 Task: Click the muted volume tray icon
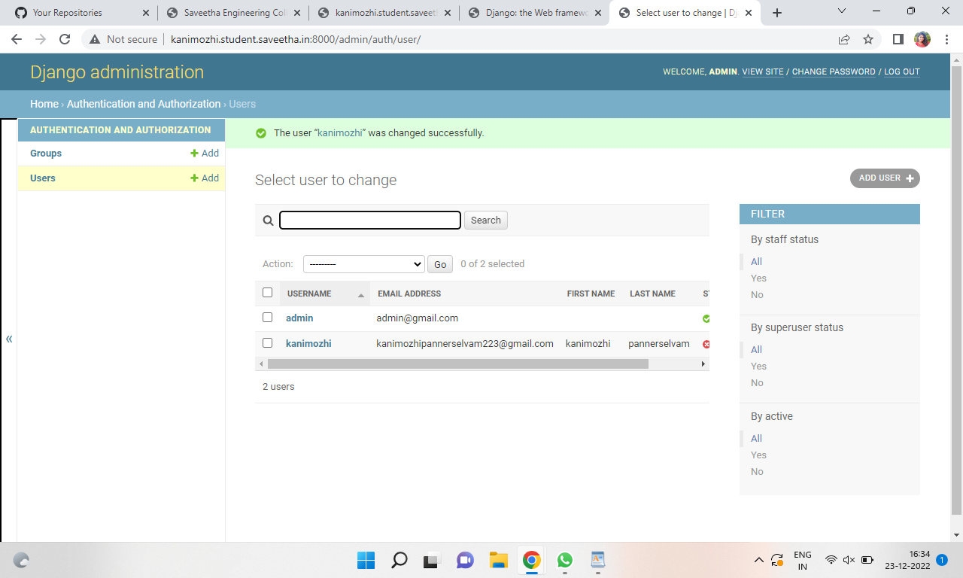pos(849,560)
